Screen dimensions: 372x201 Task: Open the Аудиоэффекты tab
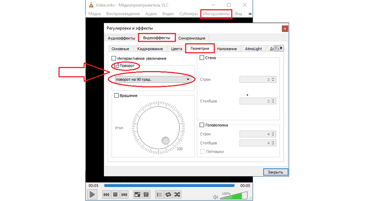121,38
